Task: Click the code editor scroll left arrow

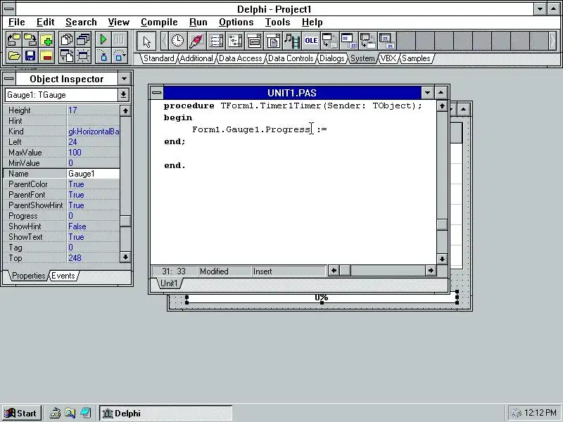Action: point(334,271)
